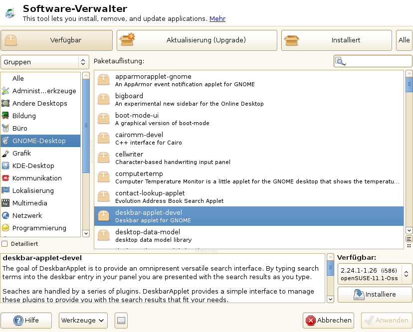Click the cairomm-devel package icon
413x332 pixels.
click(x=104, y=138)
